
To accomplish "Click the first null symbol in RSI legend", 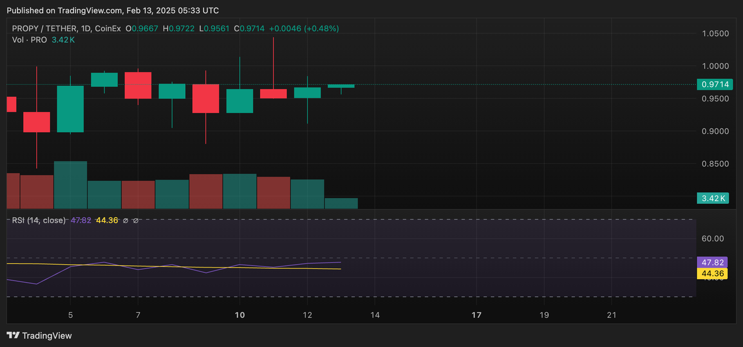I will [125, 220].
